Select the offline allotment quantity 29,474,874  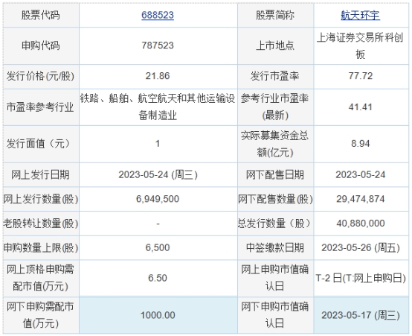[361, 199]
